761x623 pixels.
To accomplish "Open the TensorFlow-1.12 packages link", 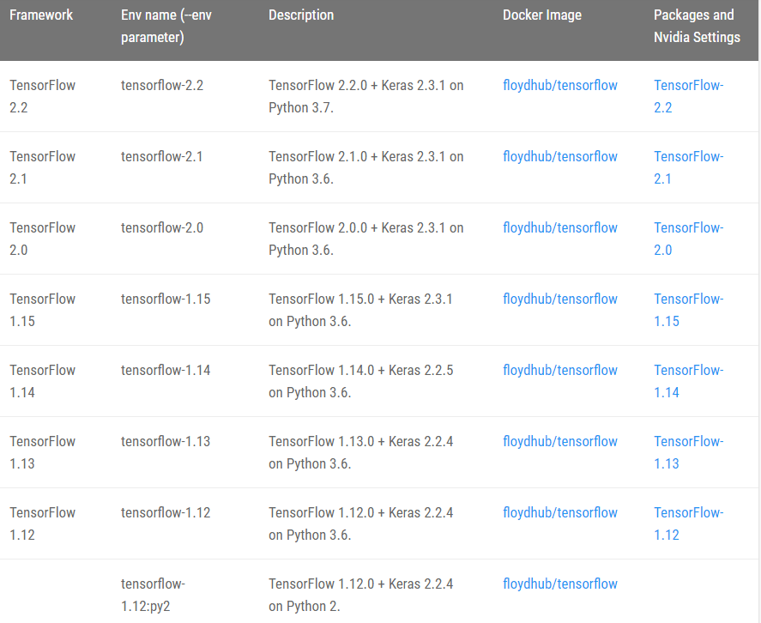I will pos(689,523).
